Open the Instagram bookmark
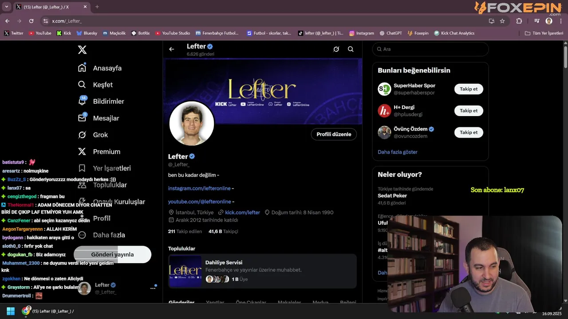Viewport: 568px width, 319px height. tap(362, 33)
